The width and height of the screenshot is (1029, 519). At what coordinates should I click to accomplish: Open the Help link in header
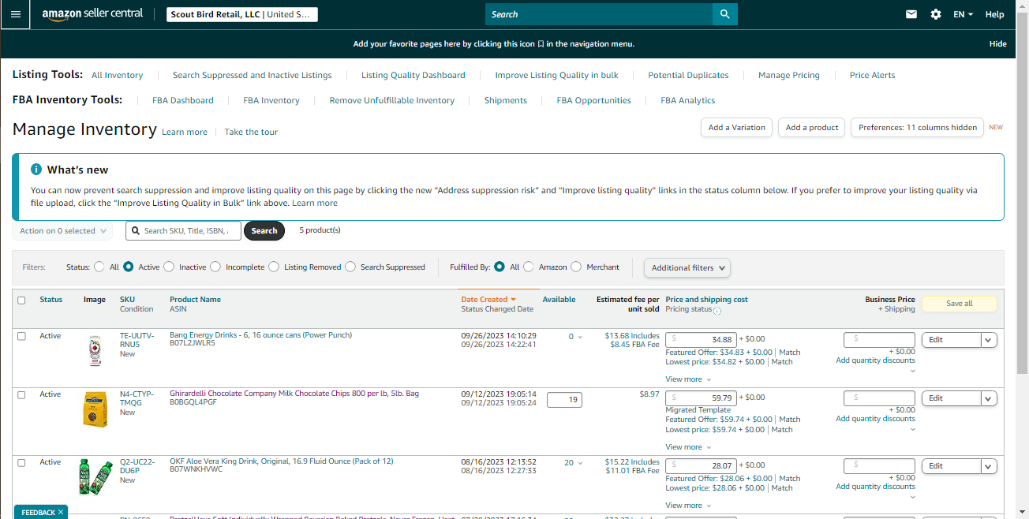click(x=995, y=14)
